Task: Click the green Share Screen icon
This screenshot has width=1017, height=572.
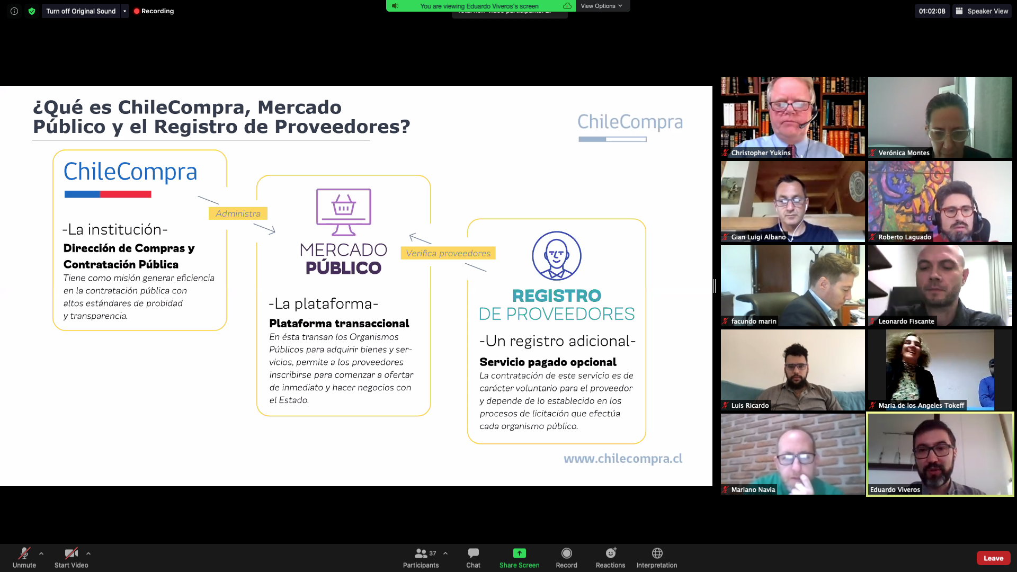Action: pyautogui.click(x=519, y=553)
